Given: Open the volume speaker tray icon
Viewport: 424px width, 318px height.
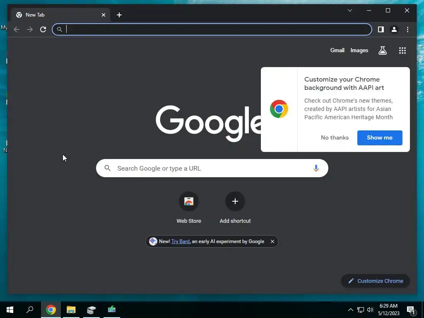Looking at the screenshot, I should coord(370,310).
